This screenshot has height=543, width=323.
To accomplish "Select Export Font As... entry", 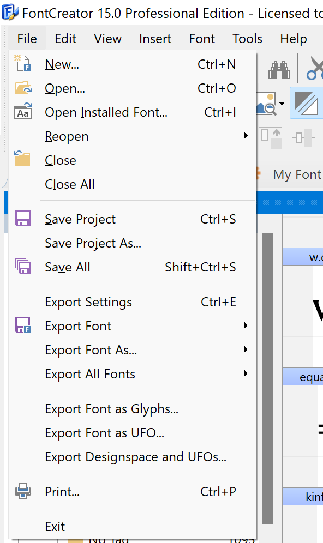I will pyautogui.click(x=133, y=350).
